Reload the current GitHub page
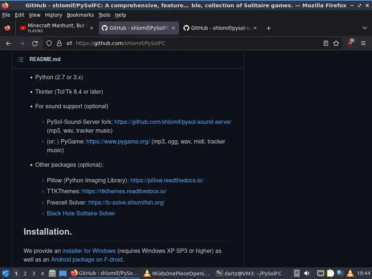Image resolution: width=372 pixels, height=279 pixels. [35, 43]
